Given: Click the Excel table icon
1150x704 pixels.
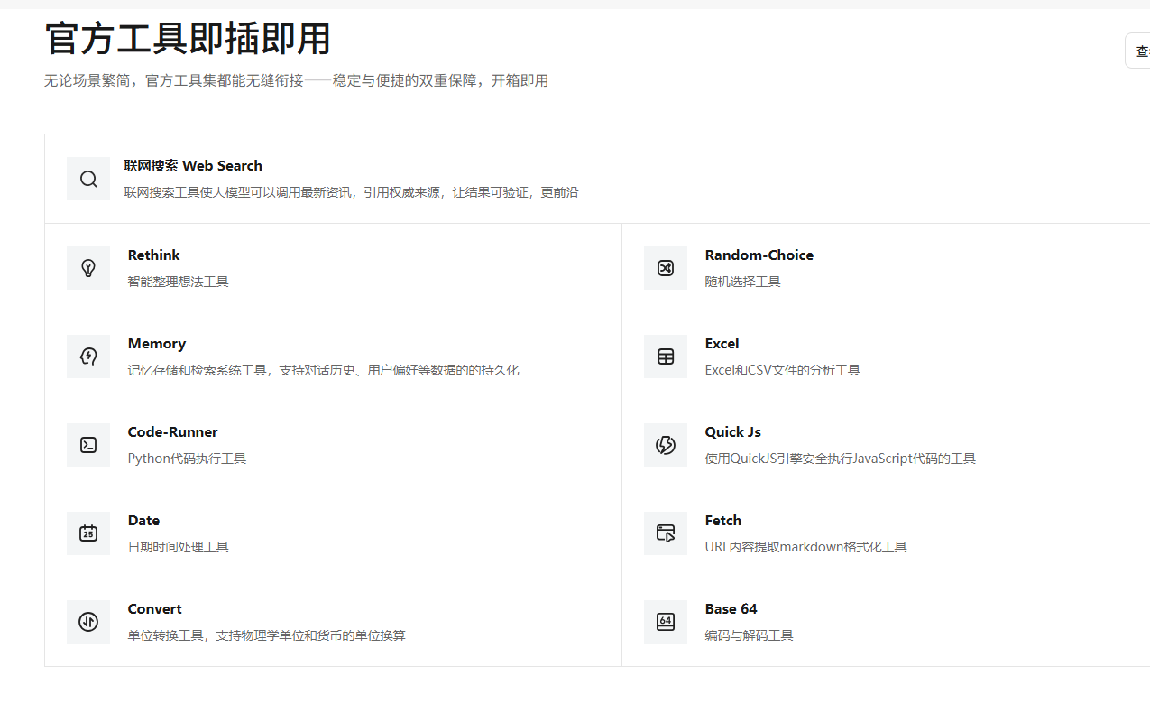Looking at the screenshot, I should (666, 357).
